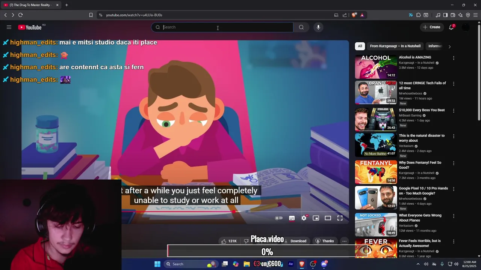The height and width of the screenshot is (270, 481).
Task: Open options menu for the Fentanyl video
Action: pyautogui.click(x=454, y=163)
